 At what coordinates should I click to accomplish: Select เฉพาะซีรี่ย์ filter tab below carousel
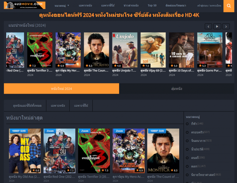pos(81,106)
